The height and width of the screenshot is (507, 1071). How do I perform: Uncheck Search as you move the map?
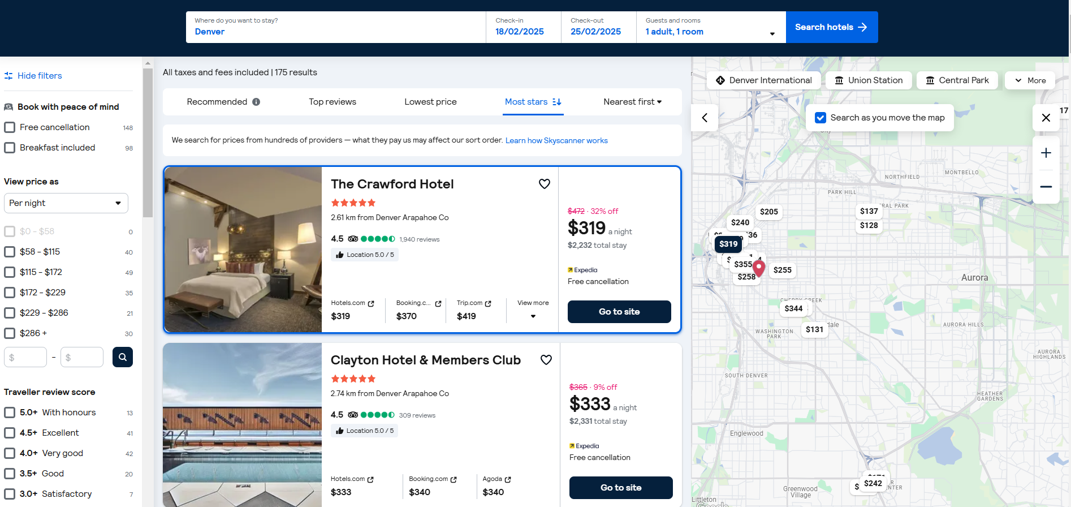pos(820,118)
